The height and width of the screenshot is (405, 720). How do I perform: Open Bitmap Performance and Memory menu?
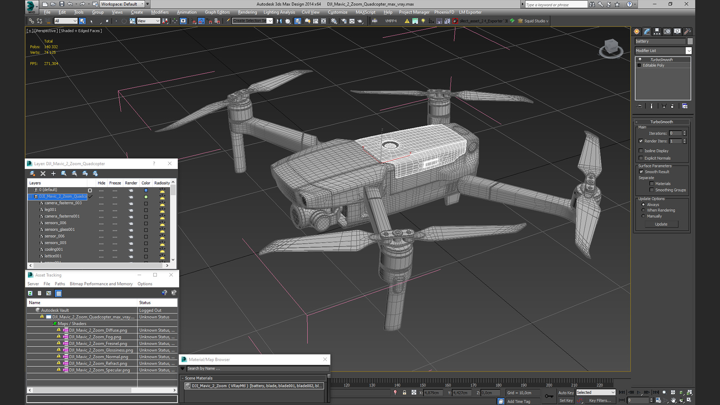point(101,284)
